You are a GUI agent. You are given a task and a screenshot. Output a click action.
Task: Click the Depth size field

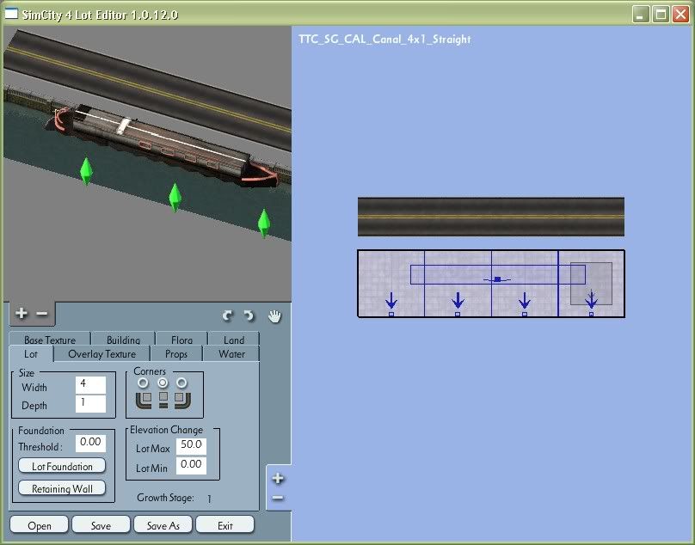tap(91, 404)
